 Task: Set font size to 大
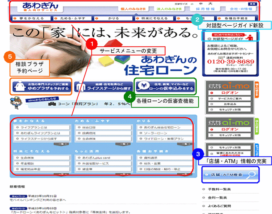tap(210, 3)
